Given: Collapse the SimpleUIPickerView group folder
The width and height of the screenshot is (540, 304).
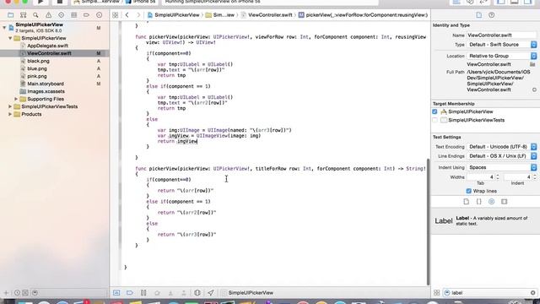Looking at the screenshot, I should pos(10,38).
